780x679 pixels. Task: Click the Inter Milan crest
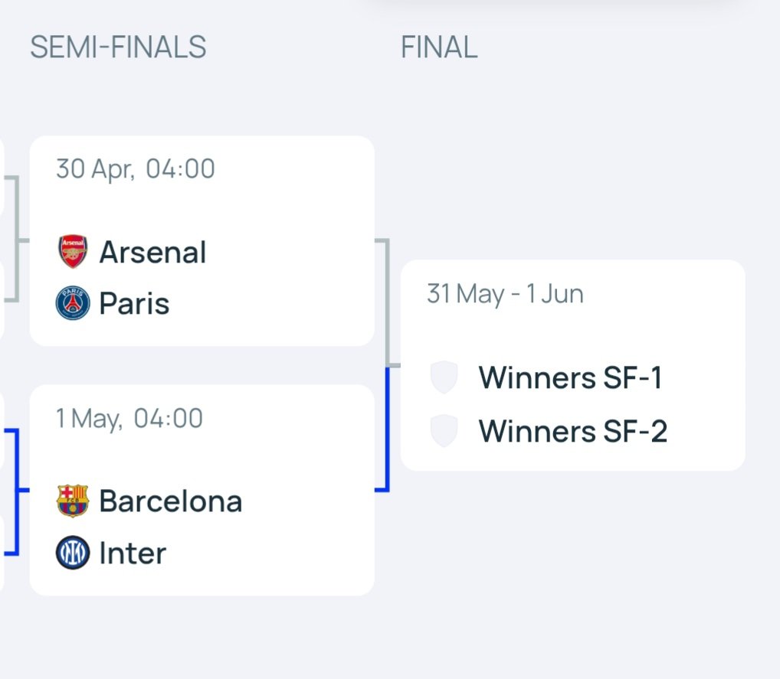[73, 552]
